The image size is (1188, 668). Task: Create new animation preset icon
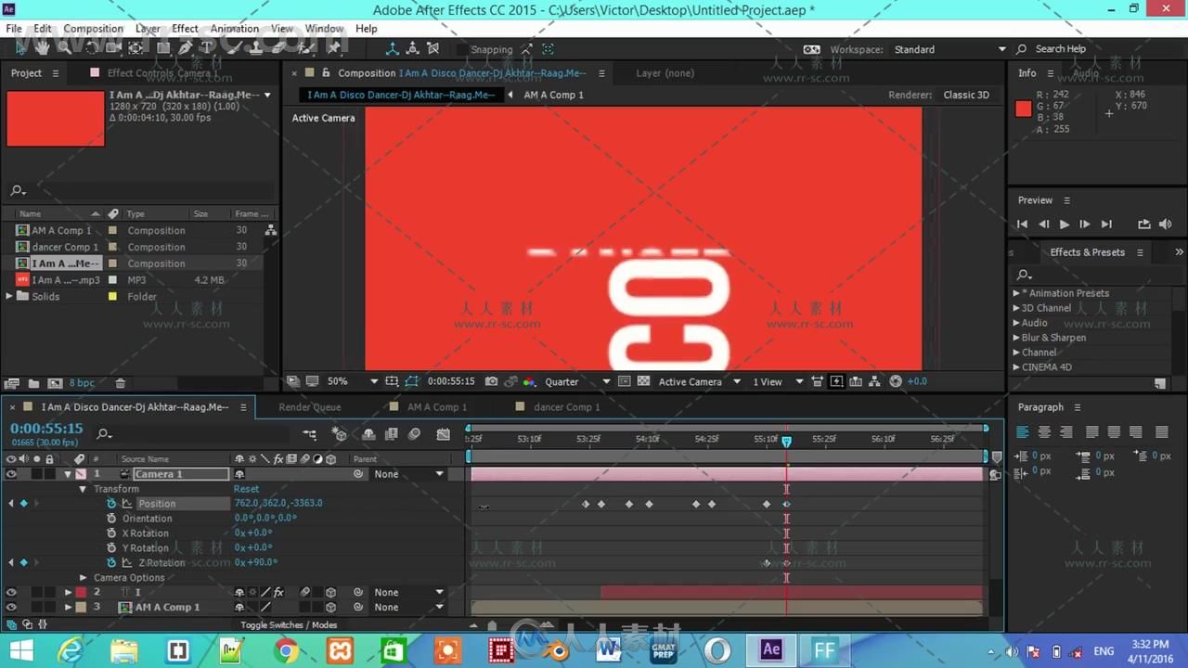1160,383
